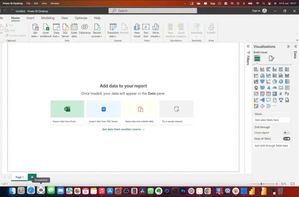This screenshot has width=299, height=197.
Task: Click the Import data from SQL Server card
Action: point(104,113)
